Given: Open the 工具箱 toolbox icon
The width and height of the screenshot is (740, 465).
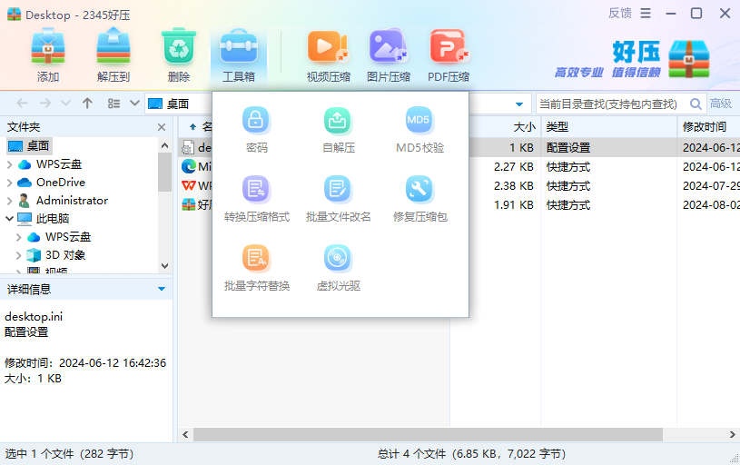Looking at the screenshot, I should click(x=239, y=47).
